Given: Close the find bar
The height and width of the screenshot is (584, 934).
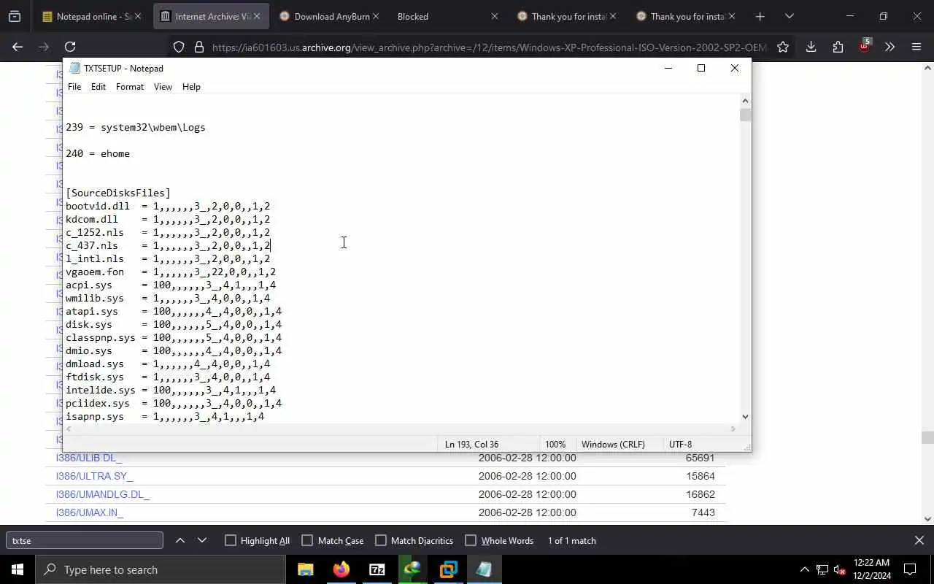Looking at the screenshot, I should [x=919, y=540].
